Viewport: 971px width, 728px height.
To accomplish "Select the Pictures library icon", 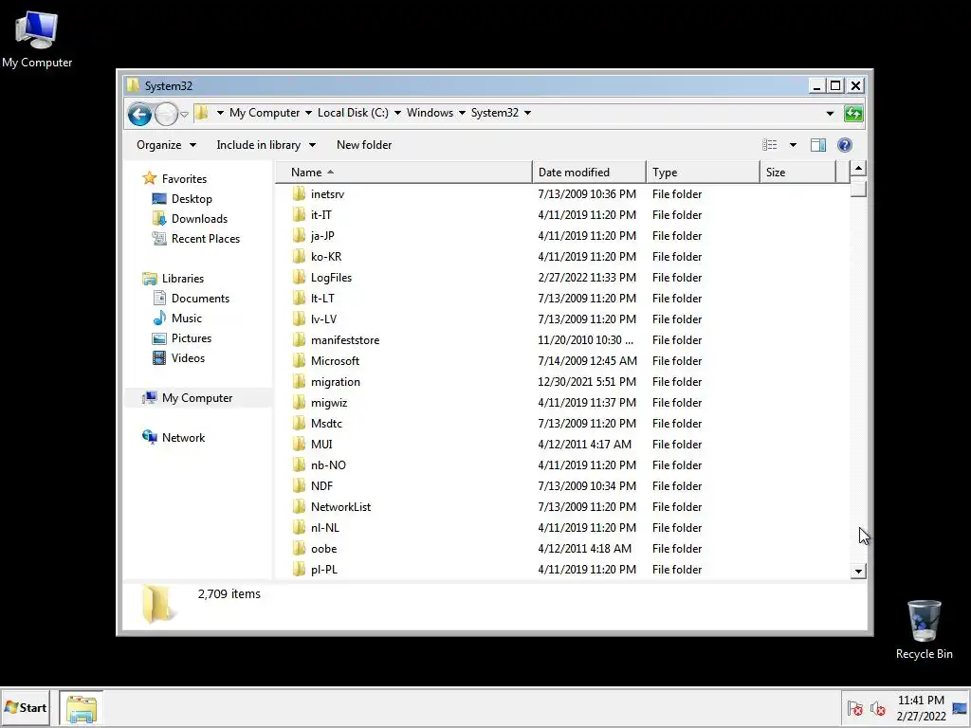I will tap(159, 338).
